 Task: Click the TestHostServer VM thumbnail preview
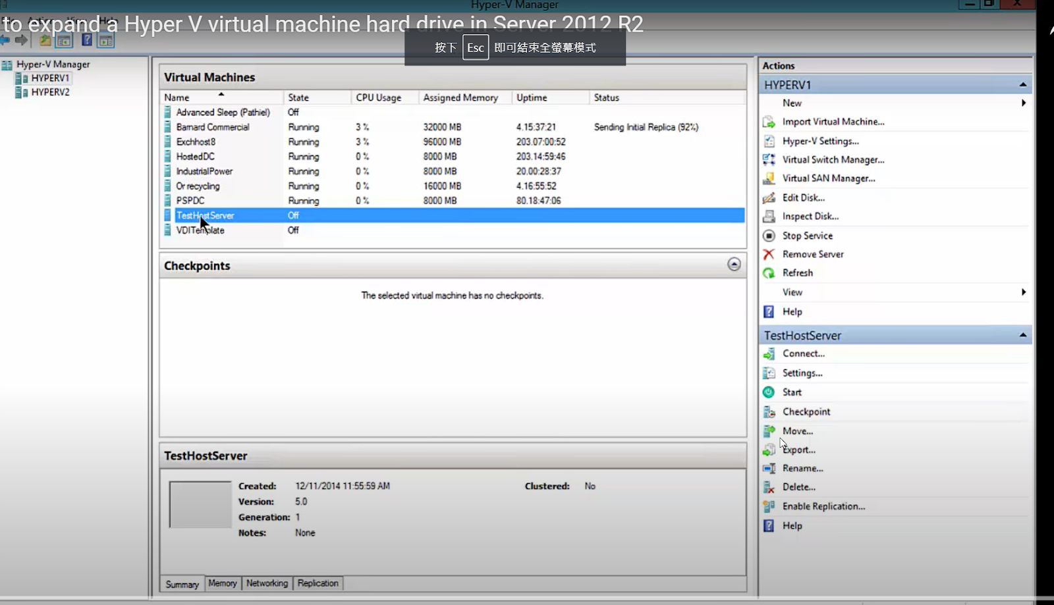[x=200, y=504]
